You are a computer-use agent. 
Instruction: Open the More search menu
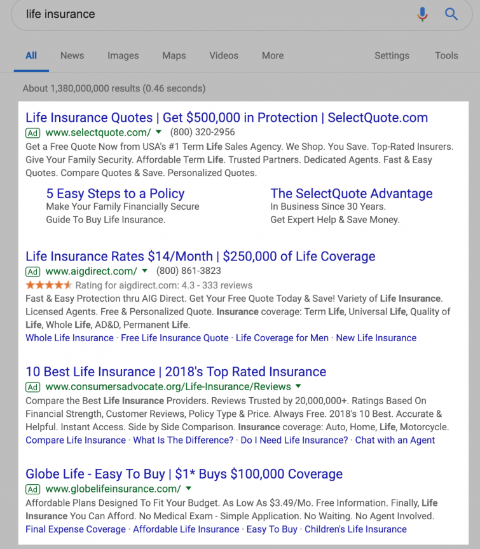point(273,56)
